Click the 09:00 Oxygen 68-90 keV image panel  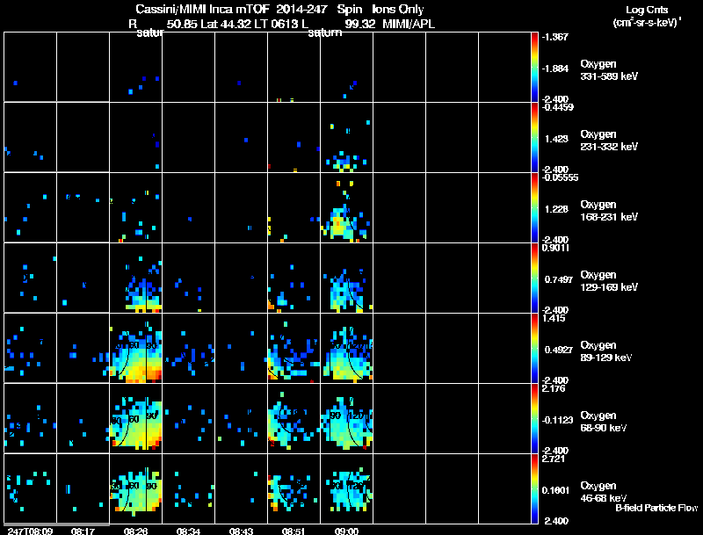coord(346,418)
